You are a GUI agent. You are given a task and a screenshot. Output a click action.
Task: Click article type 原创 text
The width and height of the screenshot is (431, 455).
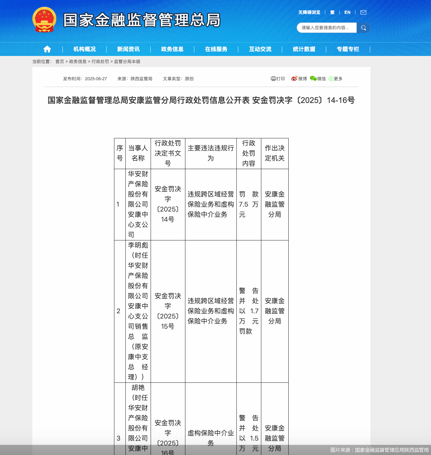pyautogui.click(x=189, y=79)
